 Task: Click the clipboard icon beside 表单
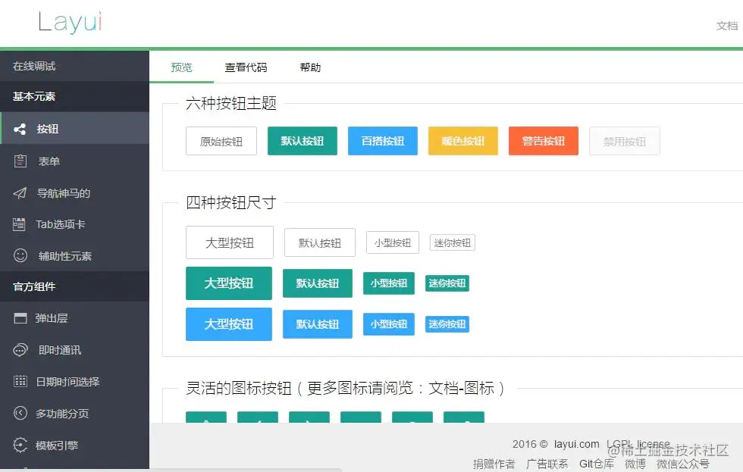point(20,161)
